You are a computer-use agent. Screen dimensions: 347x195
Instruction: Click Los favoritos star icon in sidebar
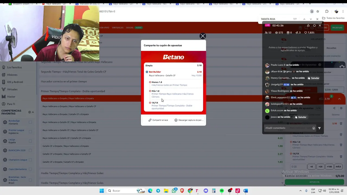click(x=4, y=67)
